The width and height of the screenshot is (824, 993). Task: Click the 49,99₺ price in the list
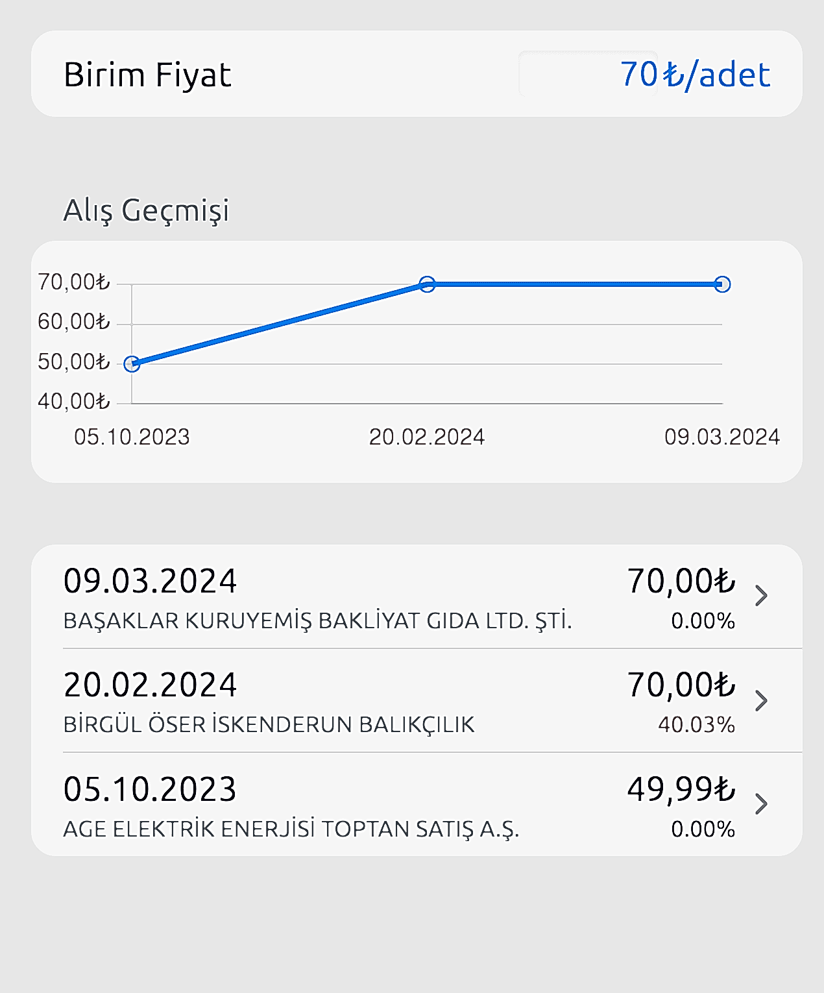(x=681, y=789)
